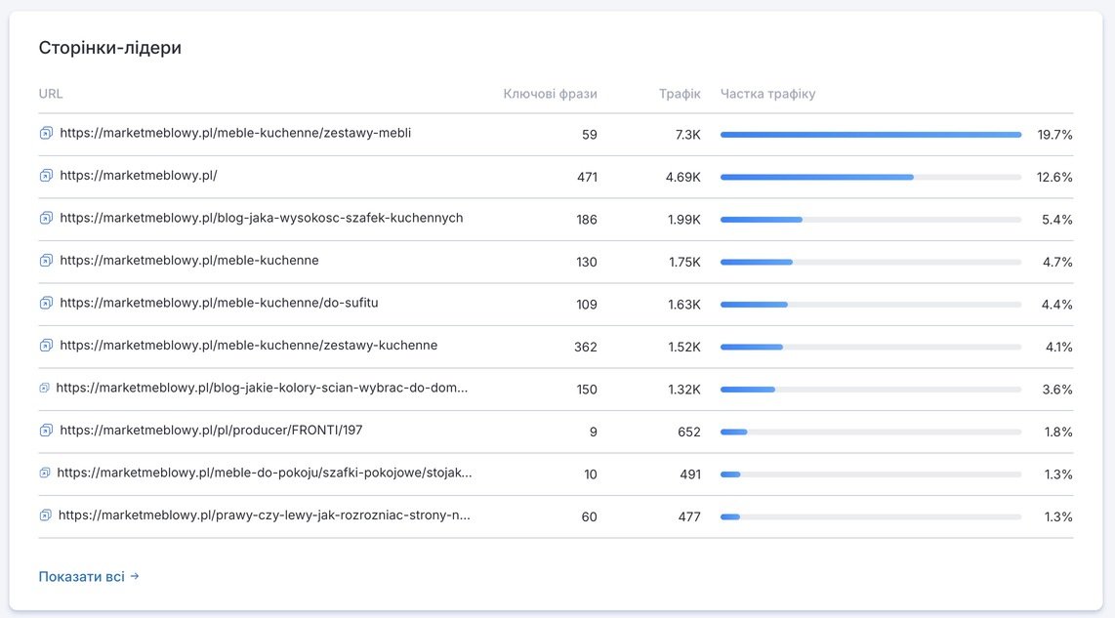Click external icon beside producer/FRONTI/197 URL

(x=46, y=431)
